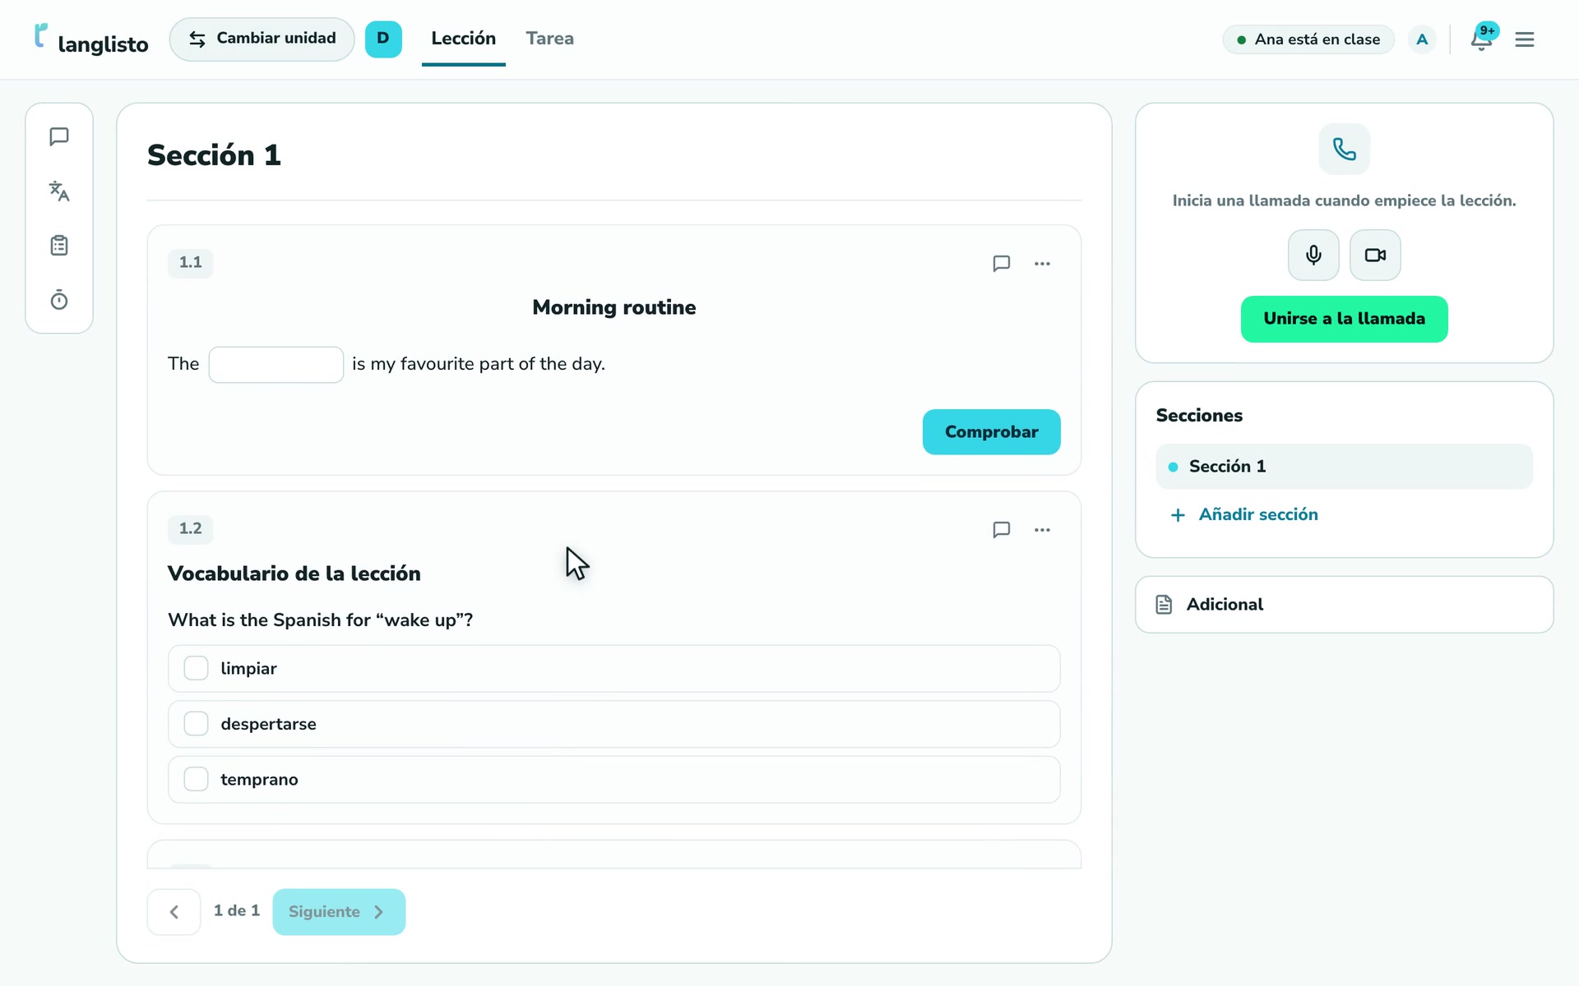Click the Morning routine title
1579x986 pixels.
coord(614,307)
